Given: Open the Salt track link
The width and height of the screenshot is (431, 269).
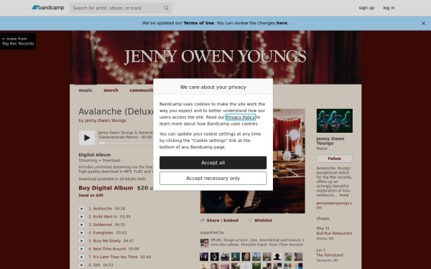Looking at the screenshot, I should (96, 265).
